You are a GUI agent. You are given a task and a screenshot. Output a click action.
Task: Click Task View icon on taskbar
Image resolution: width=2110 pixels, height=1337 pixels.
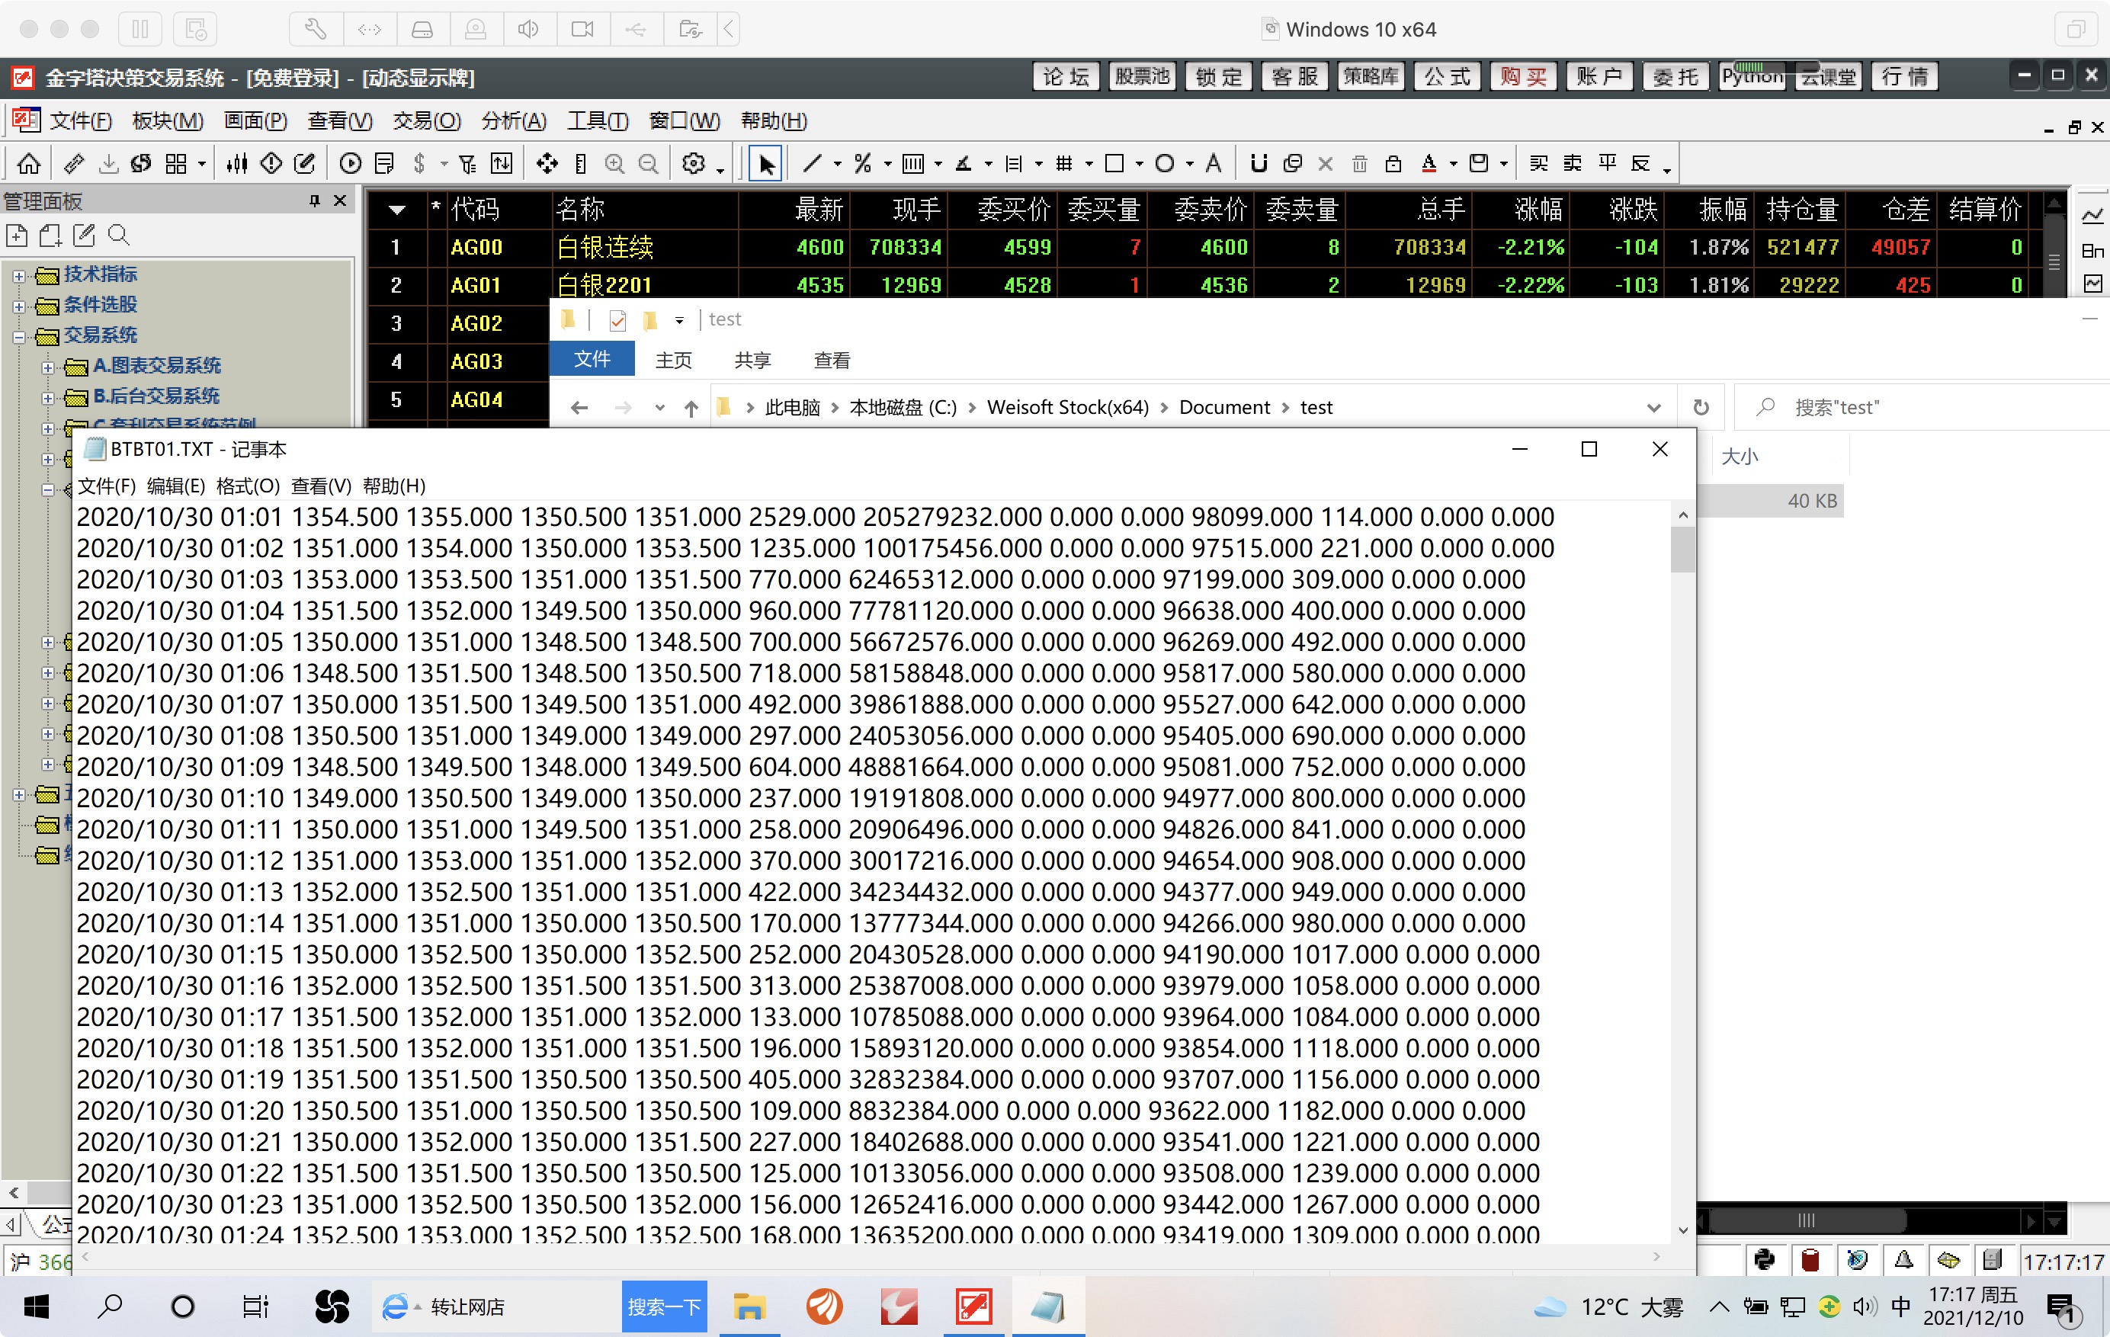click(255, 1307)
